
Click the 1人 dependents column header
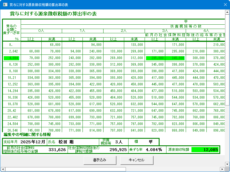point(83,30)
